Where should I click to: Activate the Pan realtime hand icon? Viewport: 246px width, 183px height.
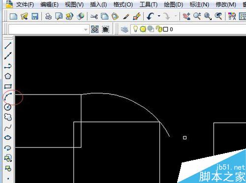186,16
